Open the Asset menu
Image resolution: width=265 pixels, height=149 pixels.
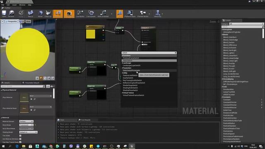point(14,5)
